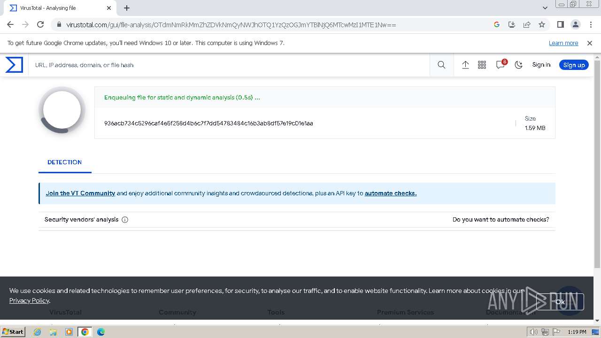Open a new browser tab
601x338 pixels.
point(127,8)
